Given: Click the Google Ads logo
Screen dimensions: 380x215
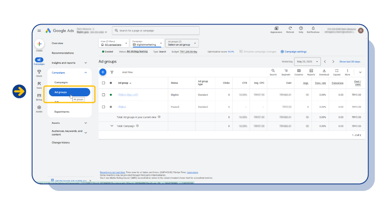Looking at the screenshot, I should pos(60,30).
